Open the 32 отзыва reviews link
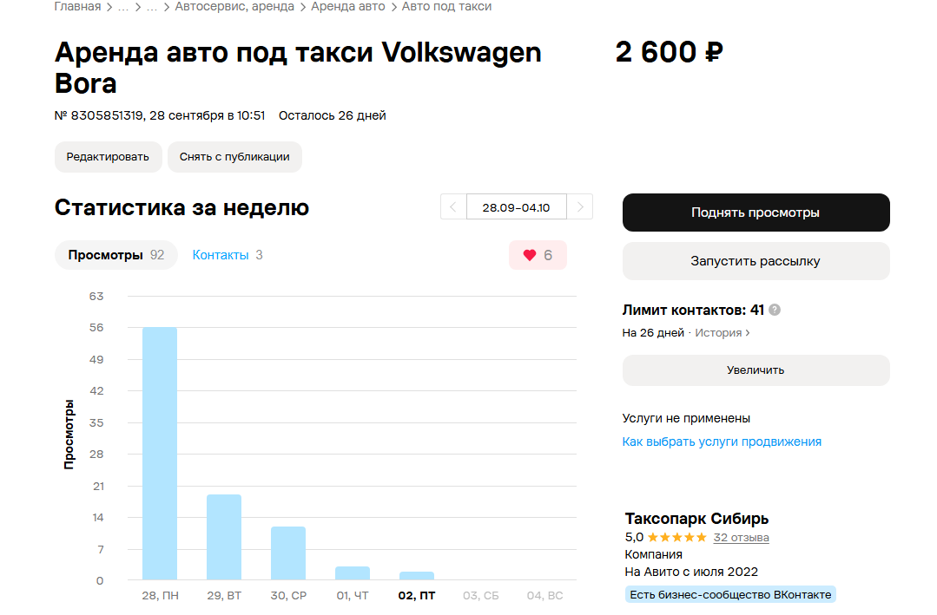937x615 pixels. click(x=741, y=538)
